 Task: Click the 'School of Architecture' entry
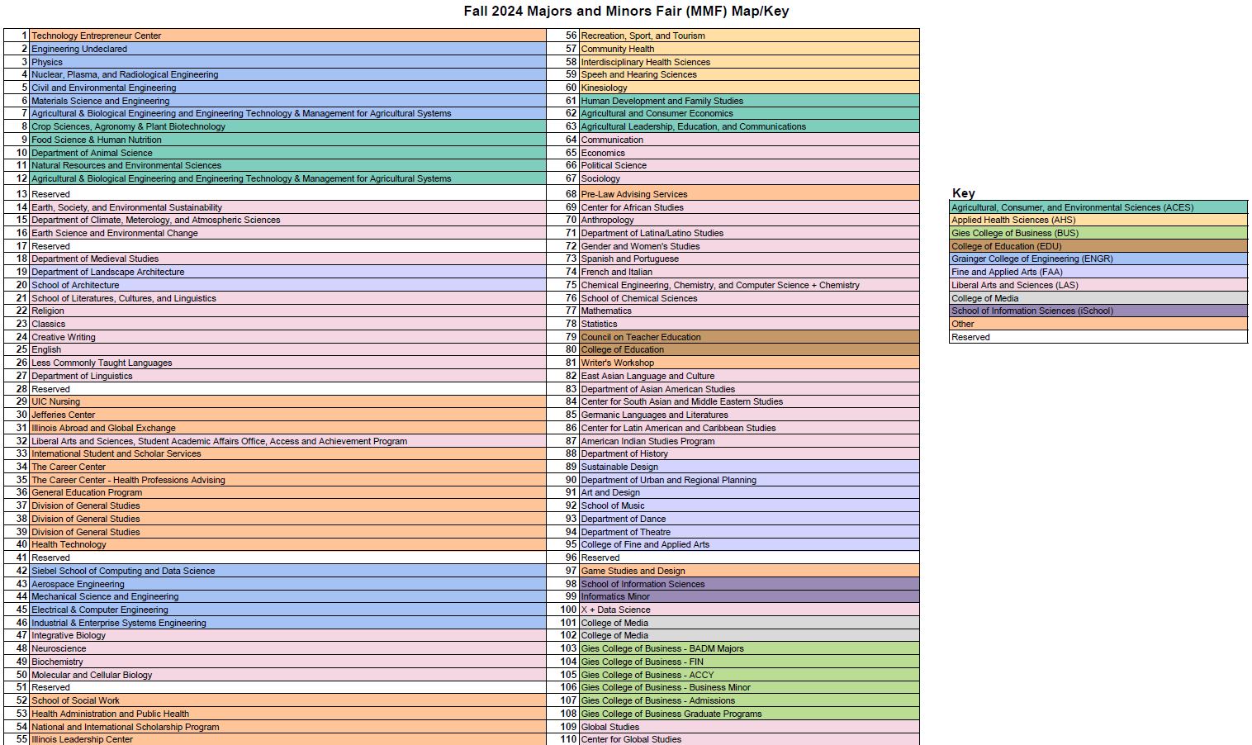coord(287,285)
